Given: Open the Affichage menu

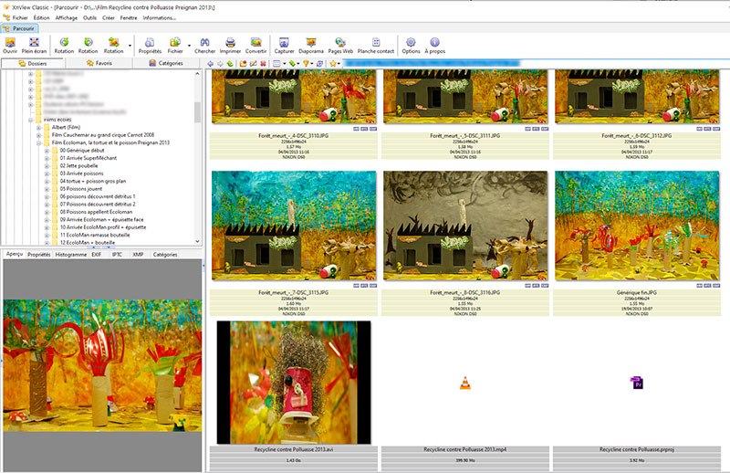Looking at the screenshot, I should coord(66,17).
